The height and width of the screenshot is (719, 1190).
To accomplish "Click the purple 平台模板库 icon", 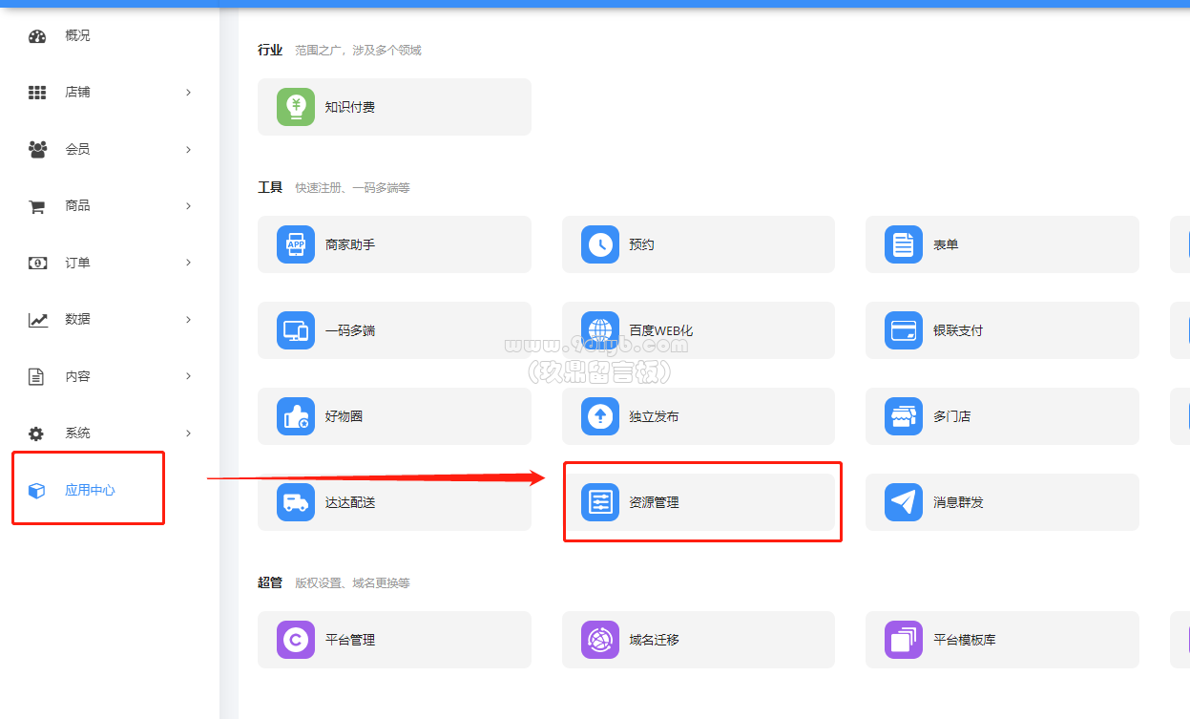I will tap(904, 640).
